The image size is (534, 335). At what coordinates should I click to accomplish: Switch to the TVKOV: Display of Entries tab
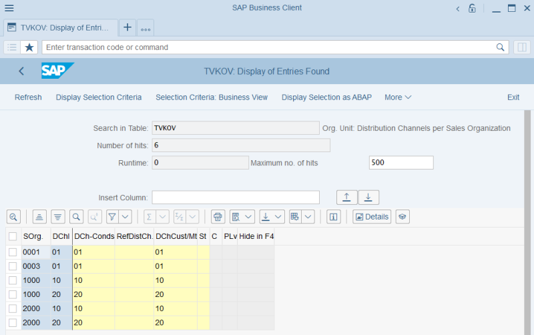coord(61,27)
